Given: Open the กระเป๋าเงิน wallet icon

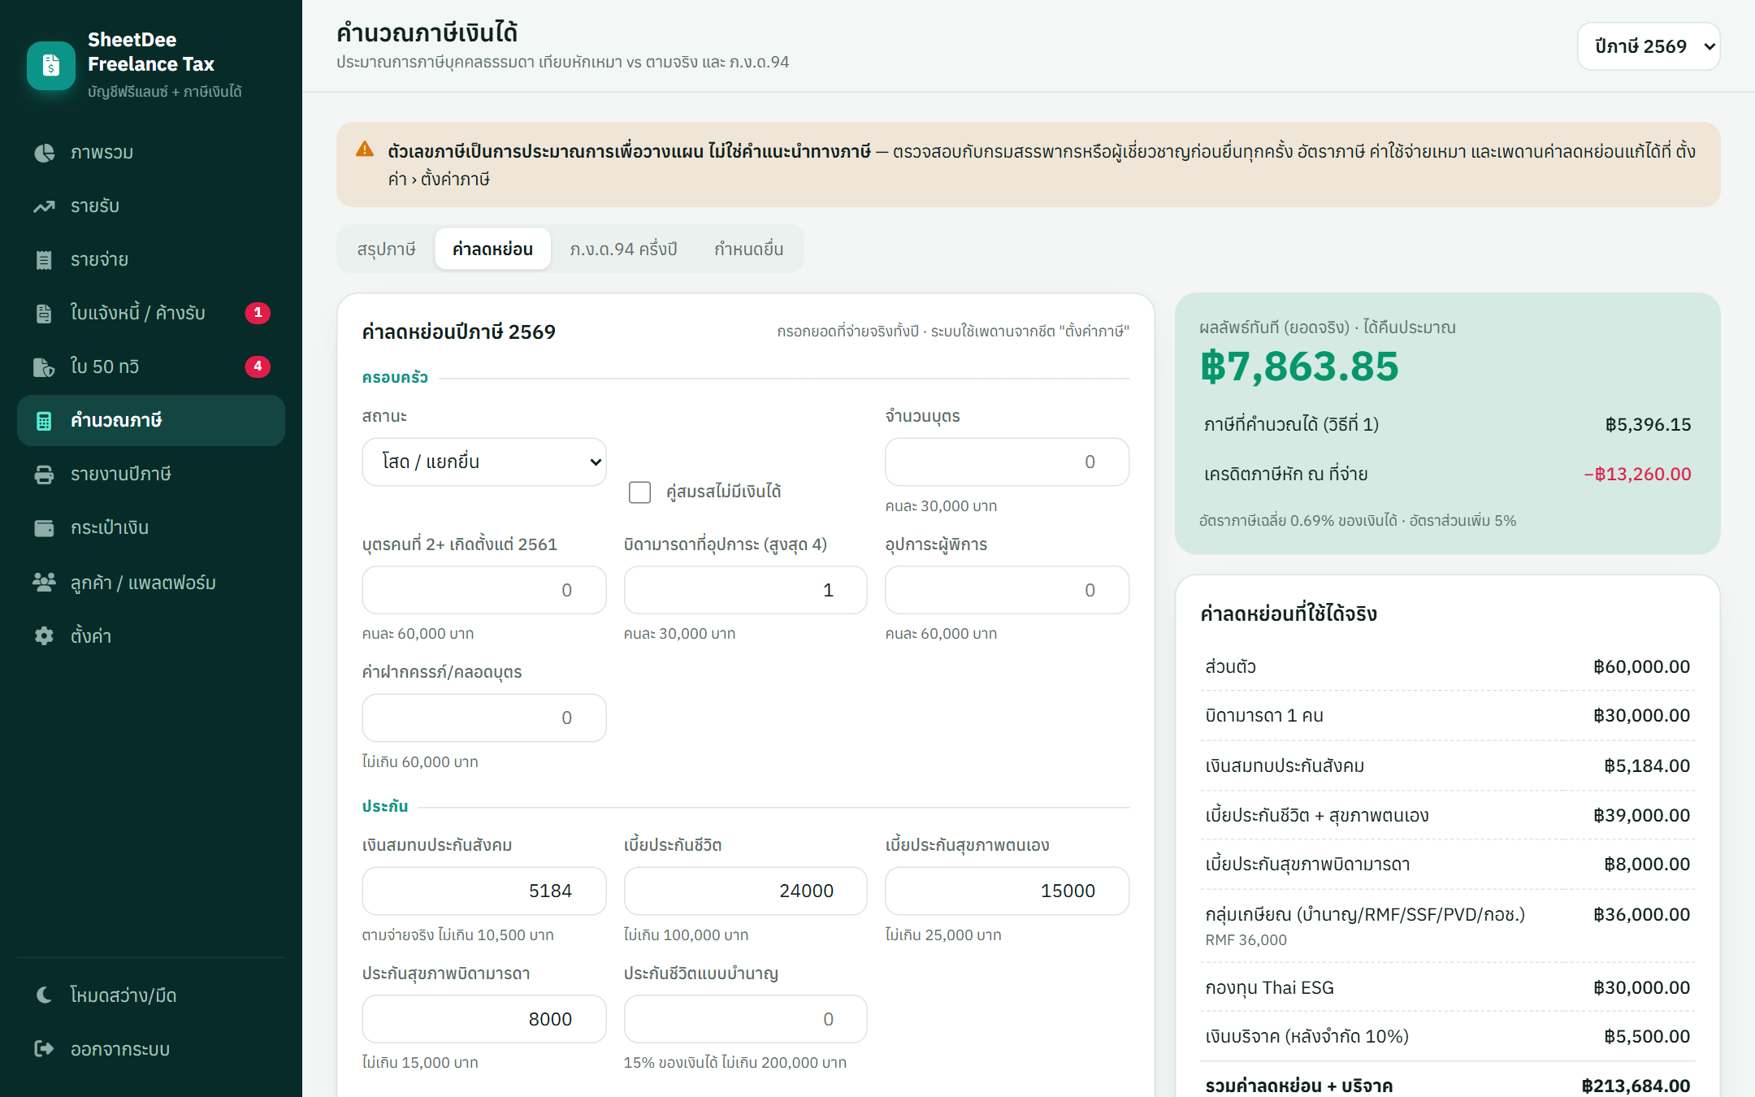Looking at the screenshot, I should pos(44,528).
